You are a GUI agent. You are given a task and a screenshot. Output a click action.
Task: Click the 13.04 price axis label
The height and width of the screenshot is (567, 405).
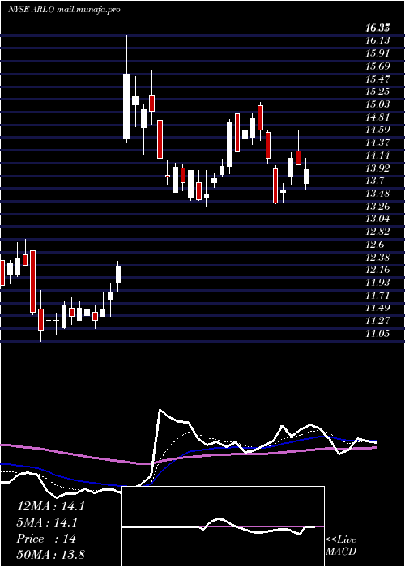pos(377,220)
